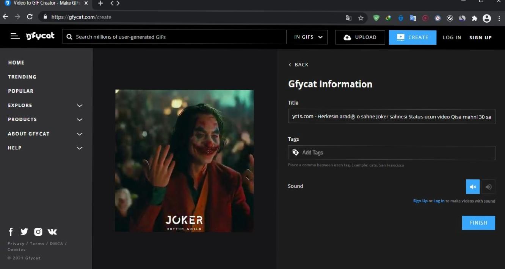This screenshot has height=269, width=505.
Task: Click the browser address bar URL
Action: [81, 17]
